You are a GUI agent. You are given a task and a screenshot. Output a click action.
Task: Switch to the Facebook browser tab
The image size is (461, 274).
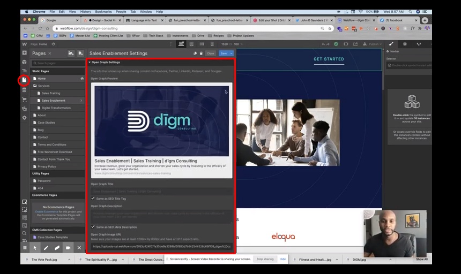[398, 20]
